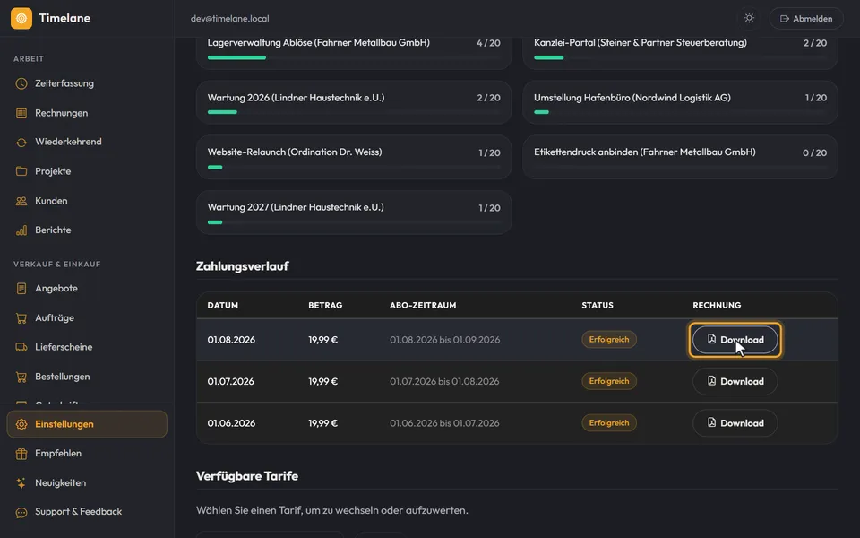Select the Neuigkeiten sparkle icon
860x538 pixels.
pyautogui.click(x=21, y=483)
